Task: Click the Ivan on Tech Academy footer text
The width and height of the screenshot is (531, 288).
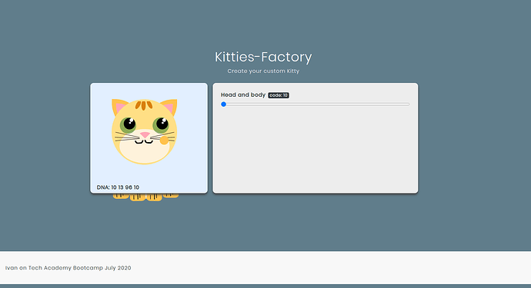Action: click(68, 268)
